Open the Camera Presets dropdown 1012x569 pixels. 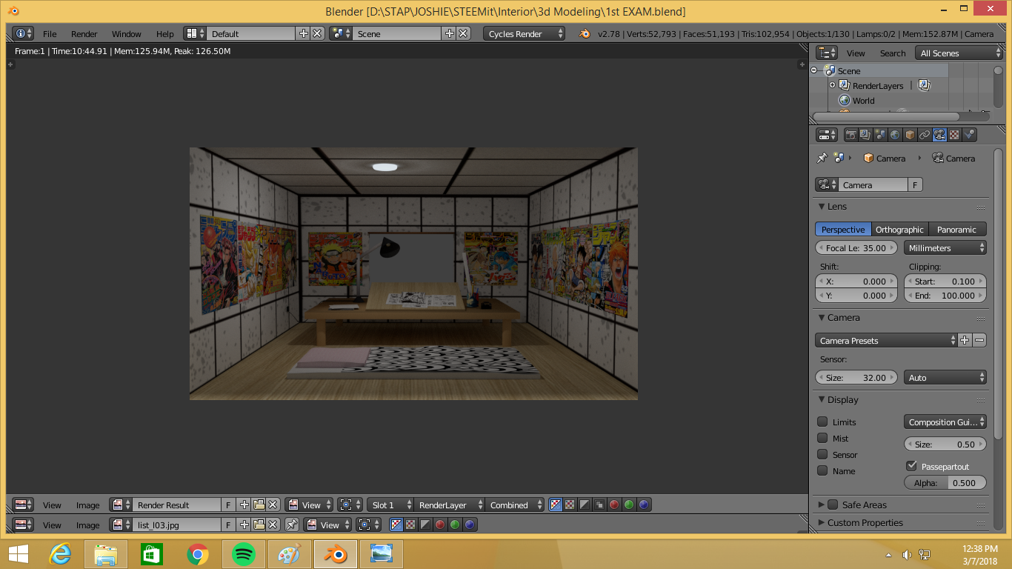[x=886, y=340]
